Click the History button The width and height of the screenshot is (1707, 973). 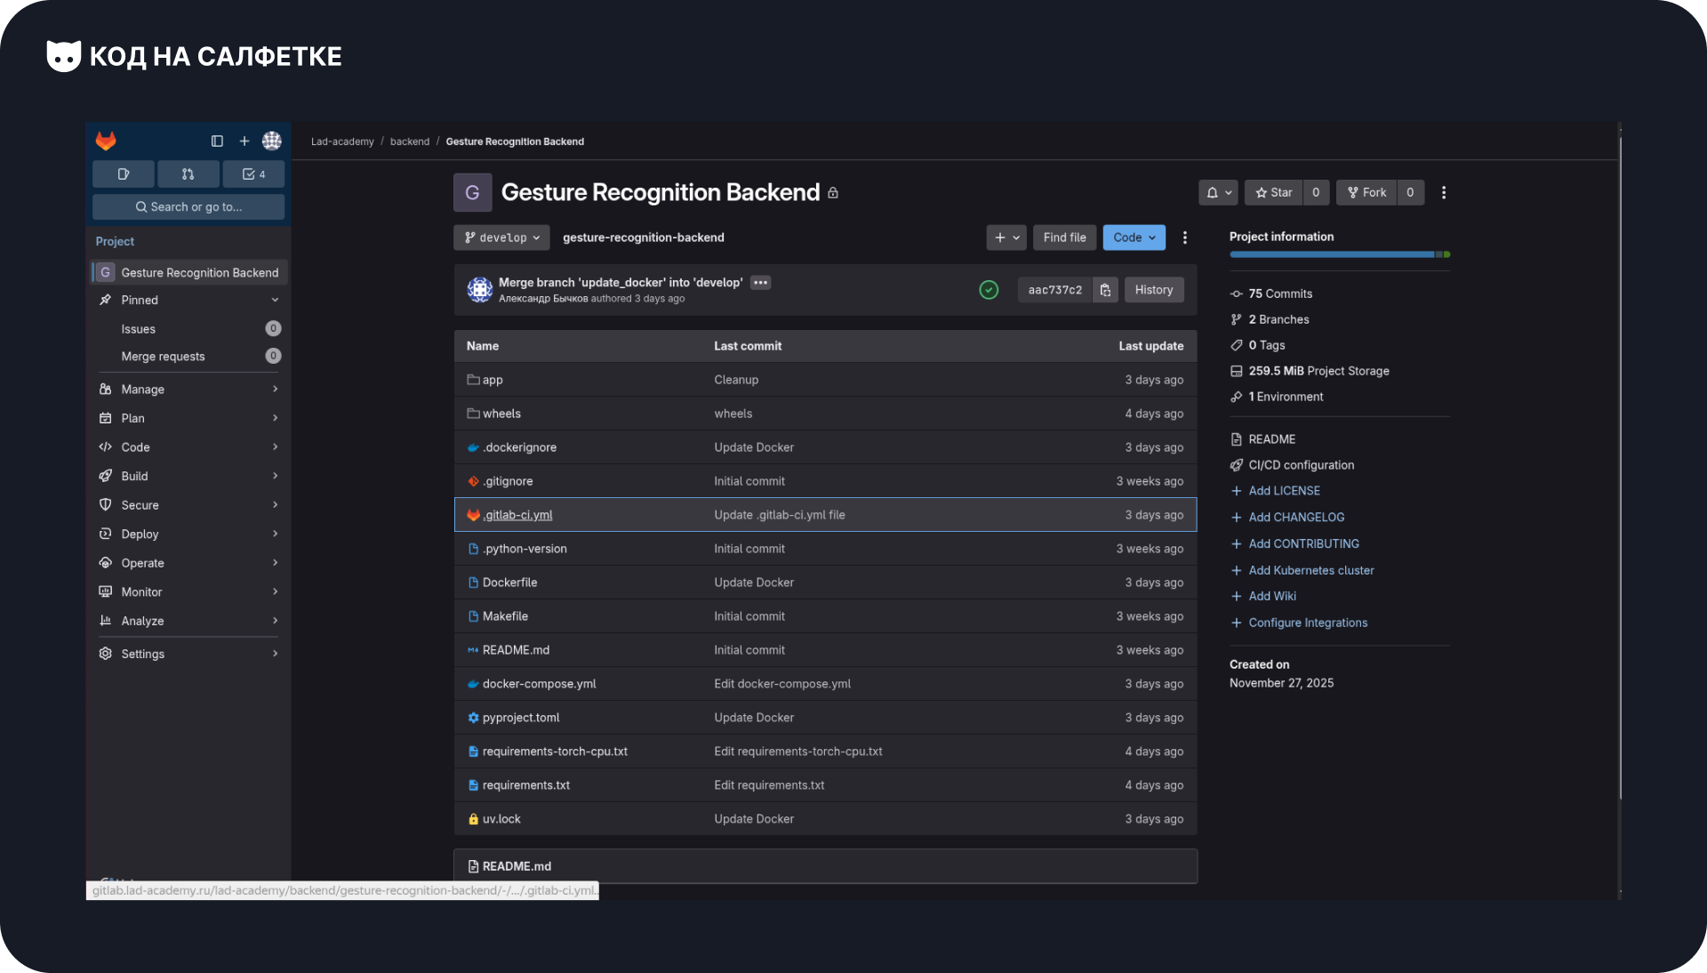(x=1154, y=290)
